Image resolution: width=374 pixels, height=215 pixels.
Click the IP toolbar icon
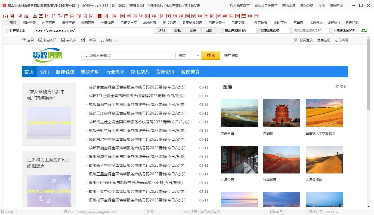point(218,16)
